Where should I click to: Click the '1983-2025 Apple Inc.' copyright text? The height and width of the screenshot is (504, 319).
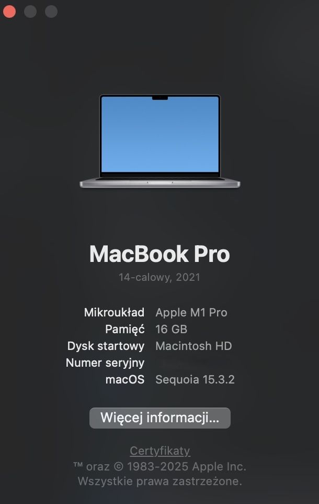point(187,467)
